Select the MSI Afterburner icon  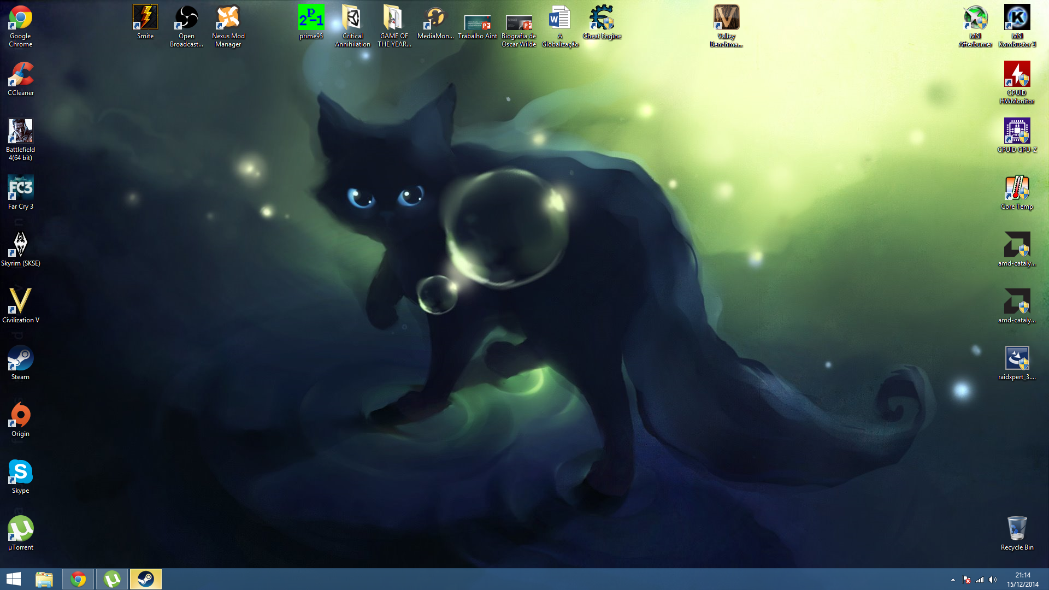(x=975, y=19)
